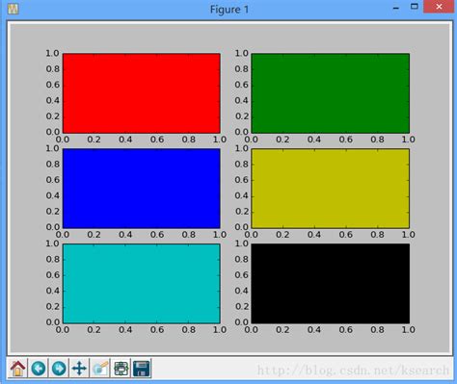Click the black subplot
457x384 pixels.
(331, 284)
